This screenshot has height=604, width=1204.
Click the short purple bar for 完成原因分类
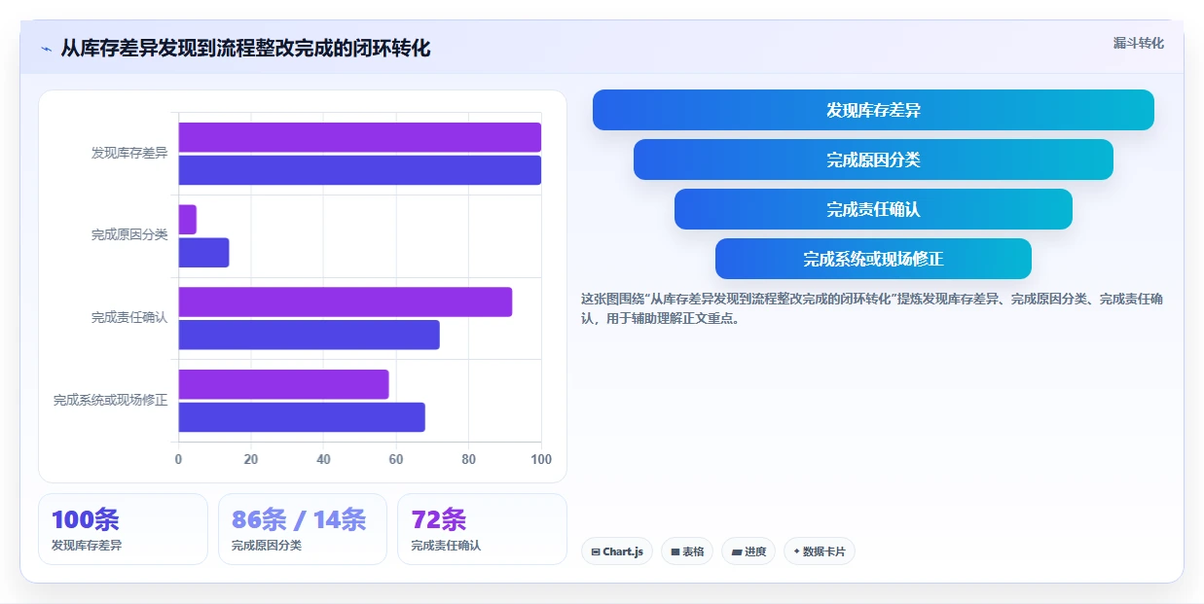click(x=187, y=220)
